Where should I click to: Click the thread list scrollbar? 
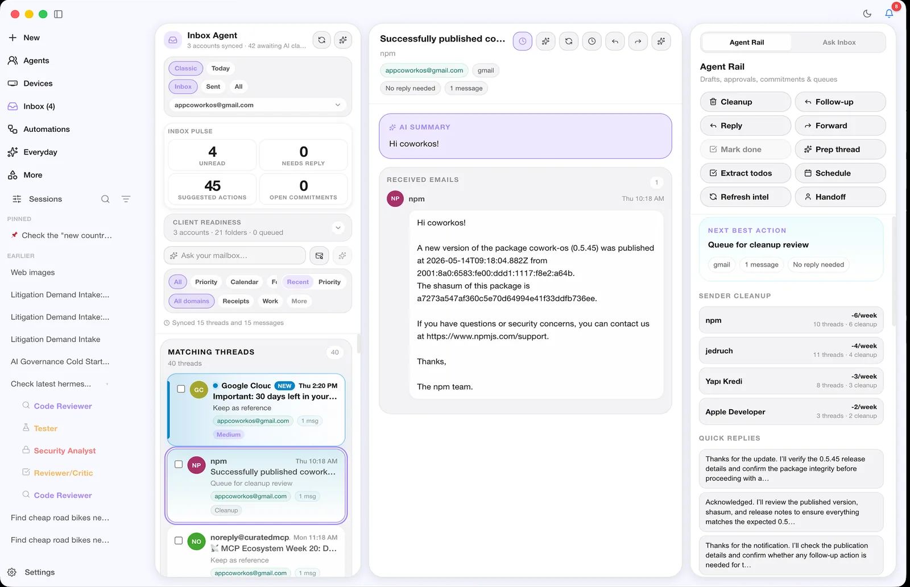coord(358,345)
